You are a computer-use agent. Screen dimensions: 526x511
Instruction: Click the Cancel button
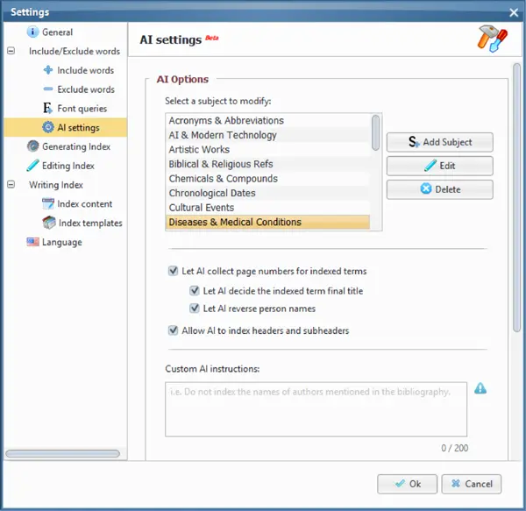472,484
